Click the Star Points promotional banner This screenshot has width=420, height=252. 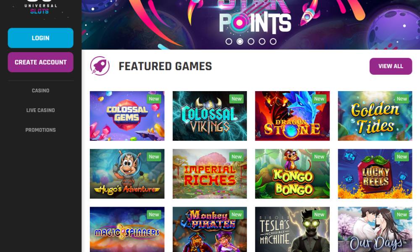pos(251,19)
